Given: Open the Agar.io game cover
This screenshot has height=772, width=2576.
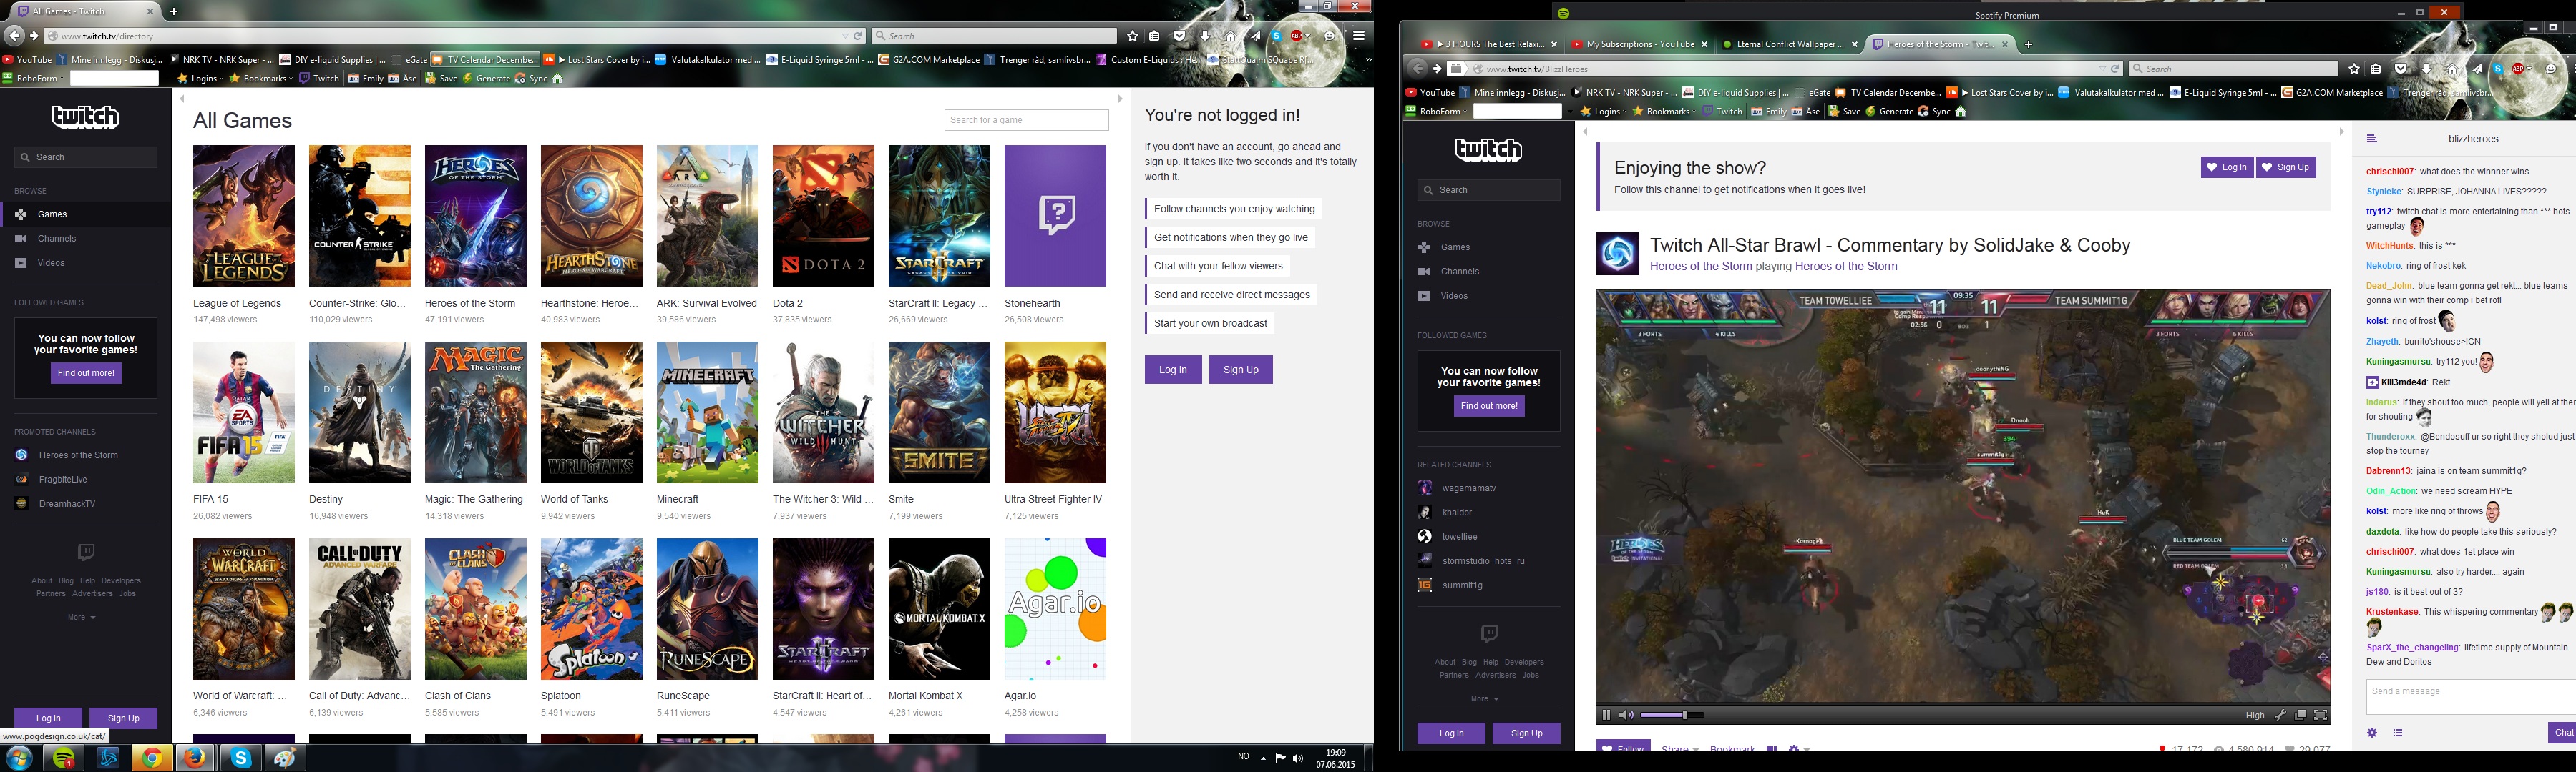Looking at the screenshot, I should [x=1056, y=609].
